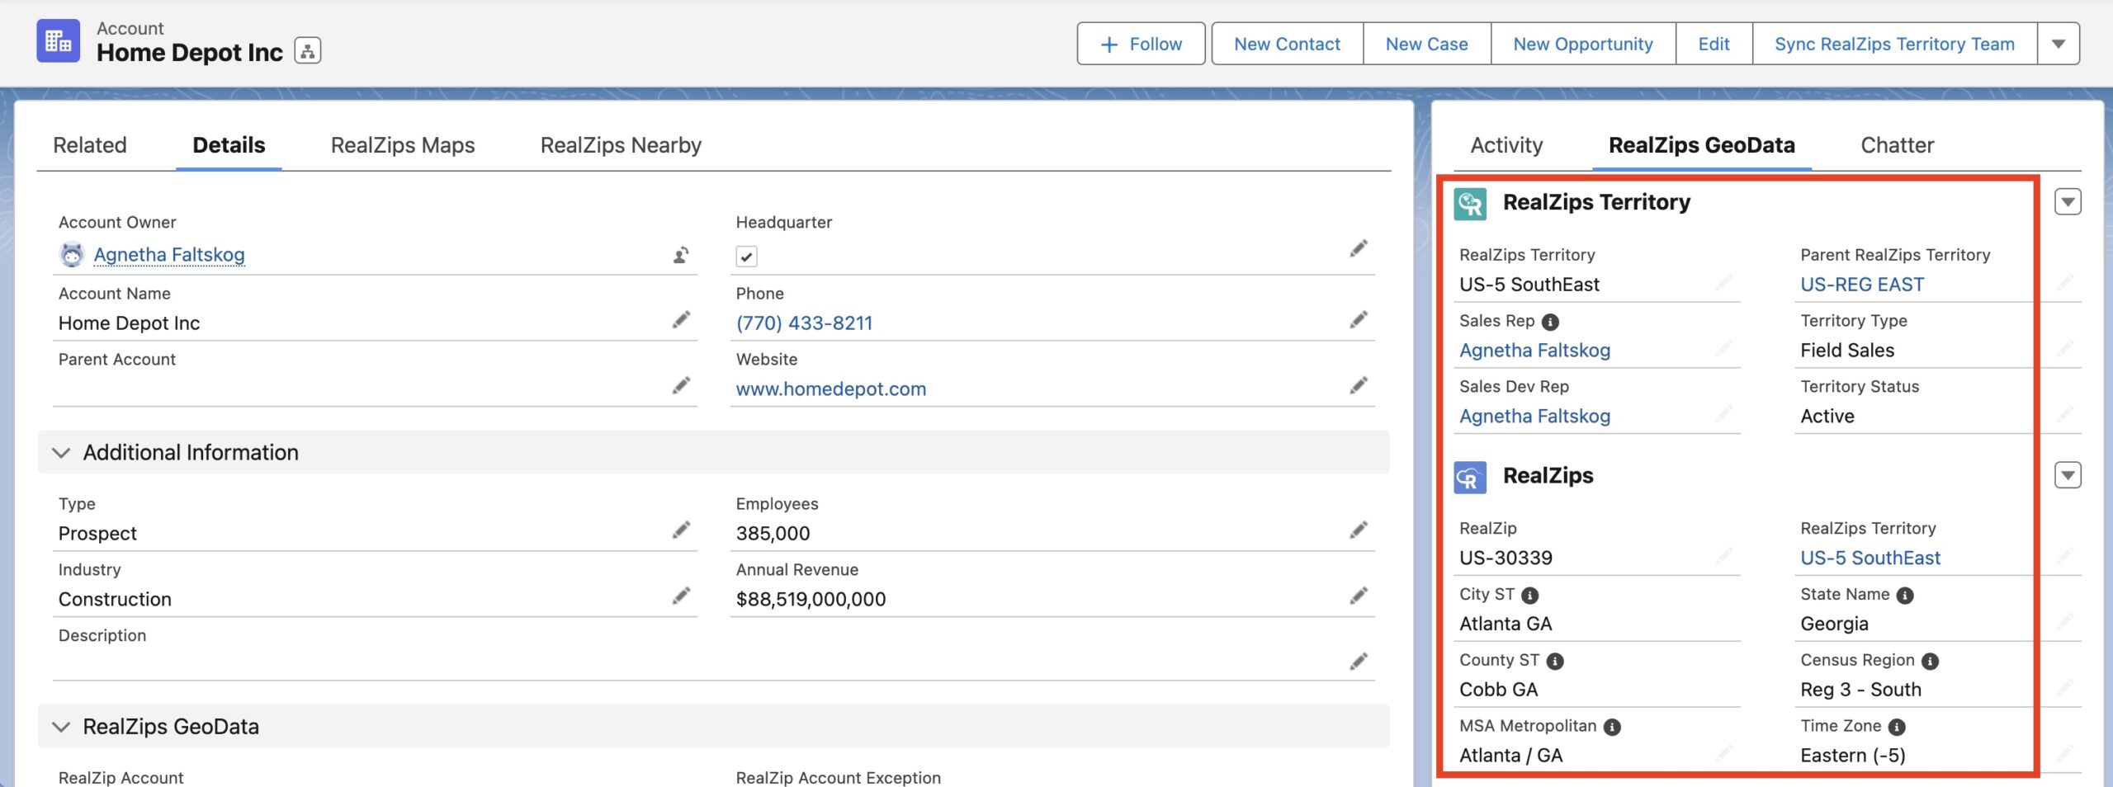Open the RealZips Nearby tab
Screen dimensions: 2113x787
point(621,145)
